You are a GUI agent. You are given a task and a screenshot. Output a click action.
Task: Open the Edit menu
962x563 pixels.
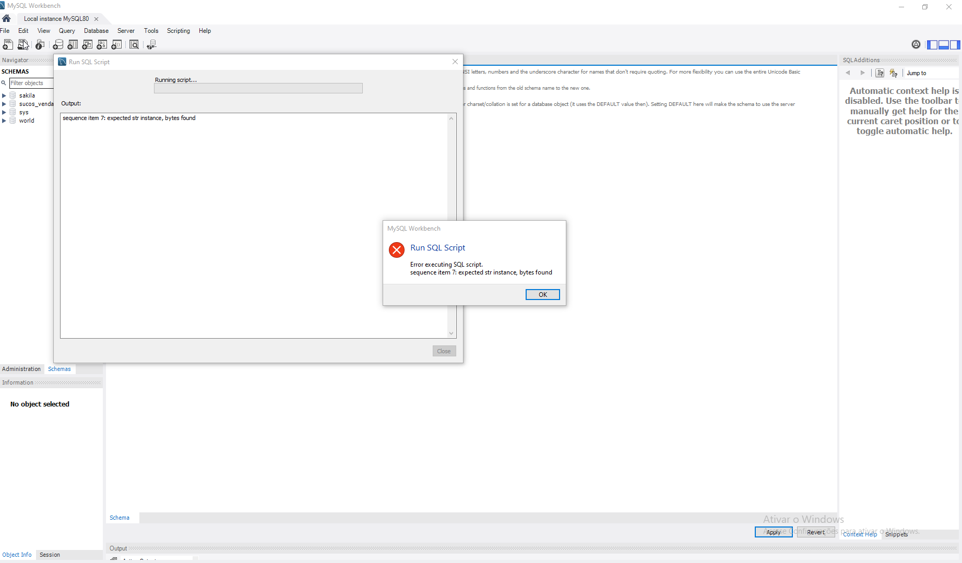(x=23, y=31)
